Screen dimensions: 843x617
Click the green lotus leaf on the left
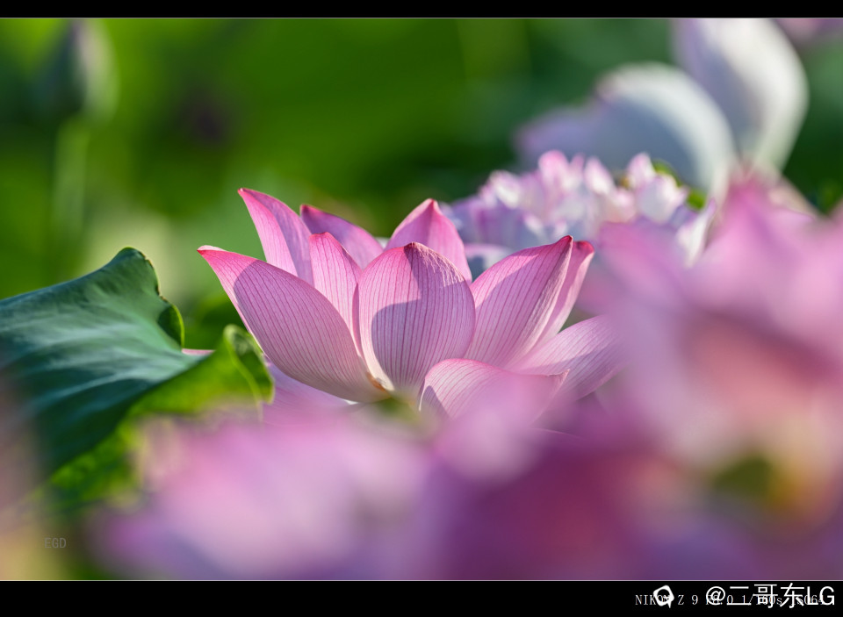tap(79, 351)
